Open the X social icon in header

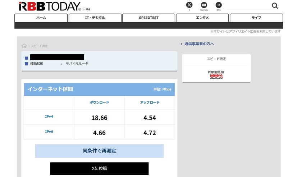[x=189, y=5]
